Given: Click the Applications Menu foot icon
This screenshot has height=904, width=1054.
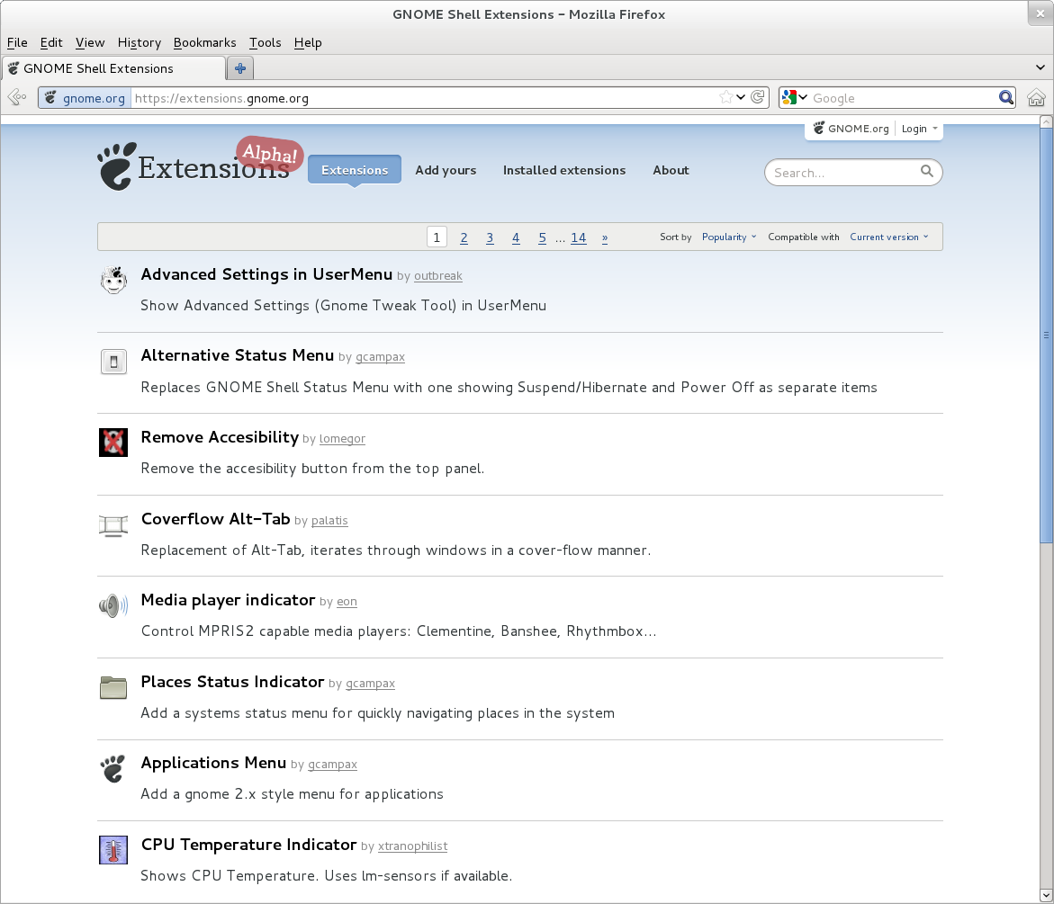Looking at the screenshot, I should click(x=113, y=769).
